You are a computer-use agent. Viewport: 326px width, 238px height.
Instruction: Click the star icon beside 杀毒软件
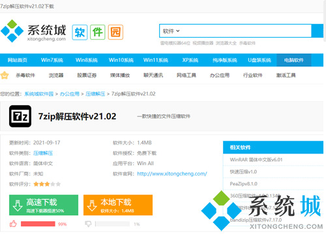click(x=5, y=75)
